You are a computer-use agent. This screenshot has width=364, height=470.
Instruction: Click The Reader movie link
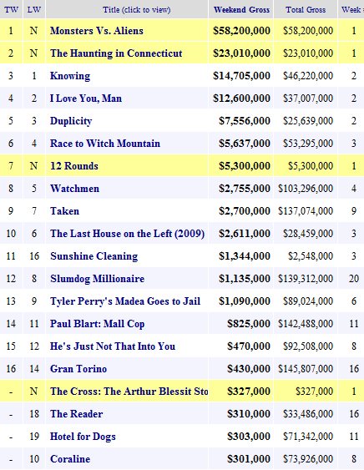tap(77, 414)
